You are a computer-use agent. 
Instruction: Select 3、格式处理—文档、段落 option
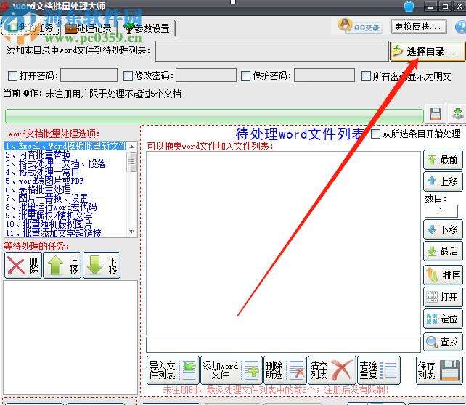point(65,163)
